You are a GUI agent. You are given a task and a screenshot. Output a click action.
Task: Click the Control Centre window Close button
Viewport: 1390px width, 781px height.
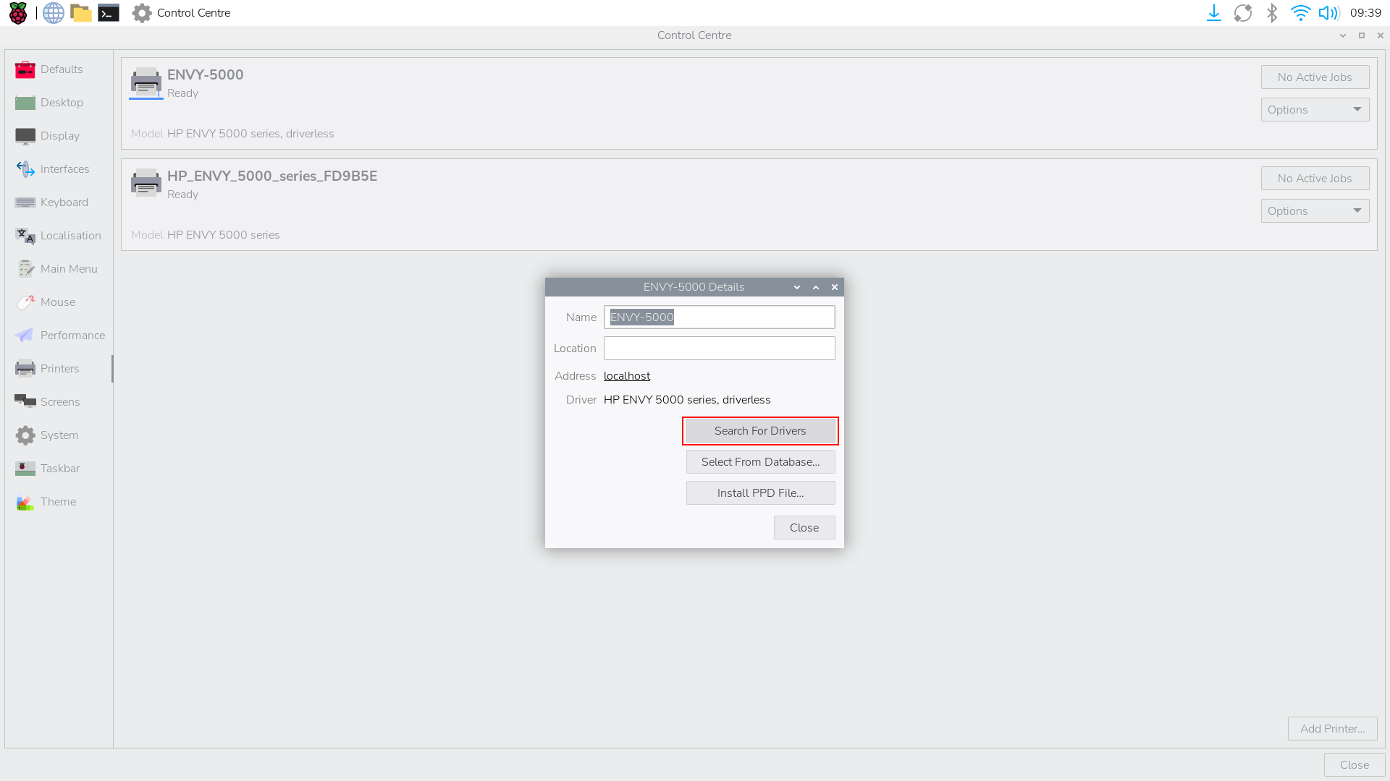click(1354, 765)
